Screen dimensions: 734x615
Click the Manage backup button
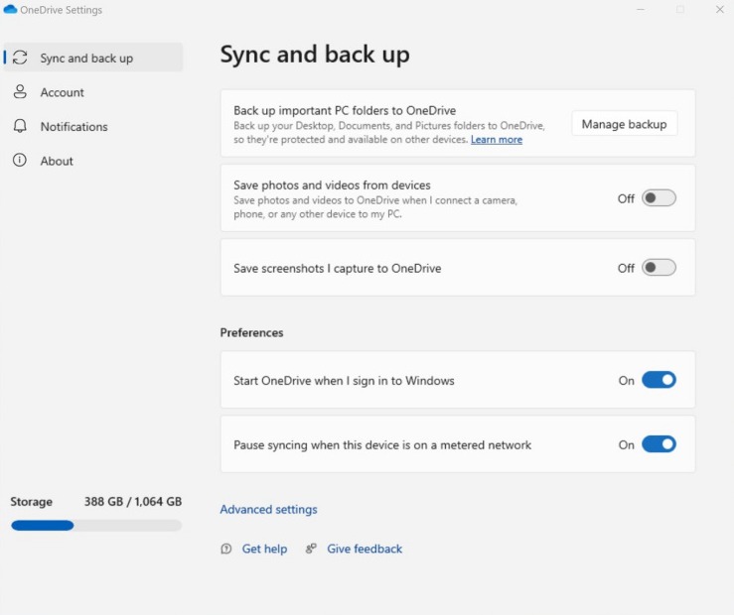[x=625, y=124]
